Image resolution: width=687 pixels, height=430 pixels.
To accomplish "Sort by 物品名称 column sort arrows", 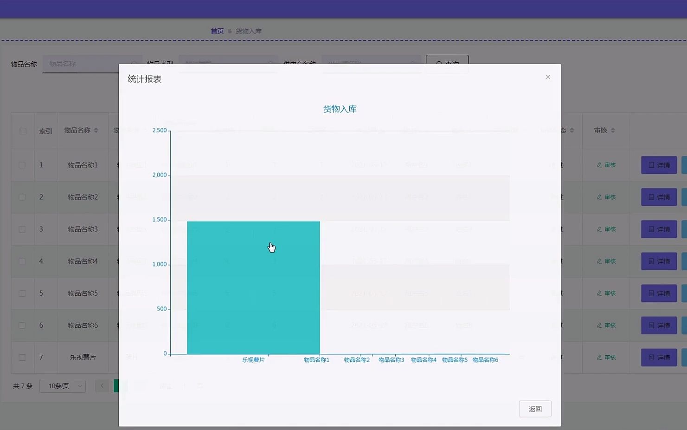I will [96, 130].
